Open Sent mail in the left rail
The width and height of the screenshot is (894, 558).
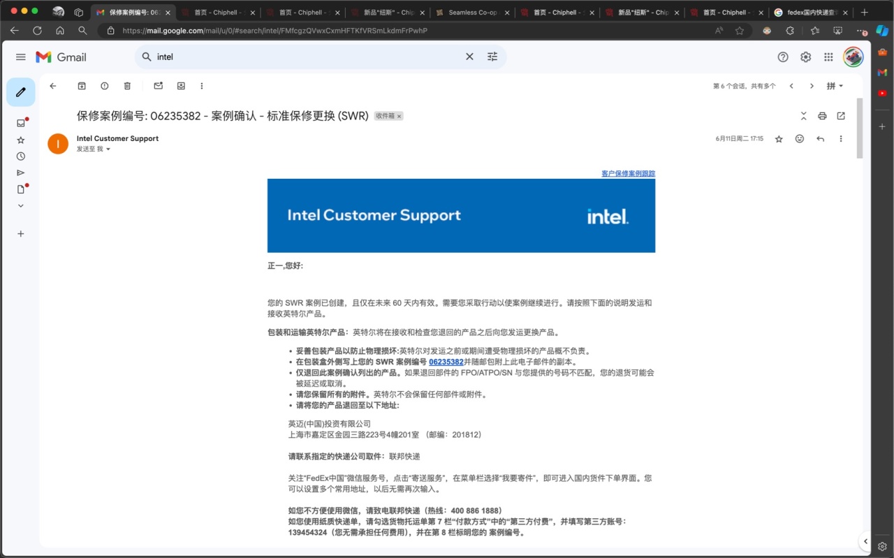point(21,172)
